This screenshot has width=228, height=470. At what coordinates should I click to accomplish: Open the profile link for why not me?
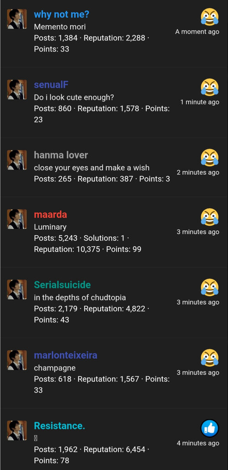pyautogui.click(x=62, y=14)
